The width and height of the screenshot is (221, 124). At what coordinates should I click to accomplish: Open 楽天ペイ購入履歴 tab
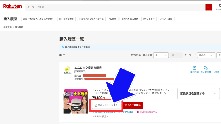130,19
